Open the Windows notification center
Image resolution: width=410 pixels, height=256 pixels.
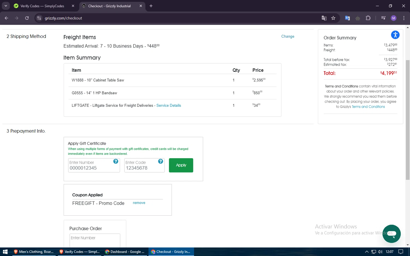(x=401, y=252)
